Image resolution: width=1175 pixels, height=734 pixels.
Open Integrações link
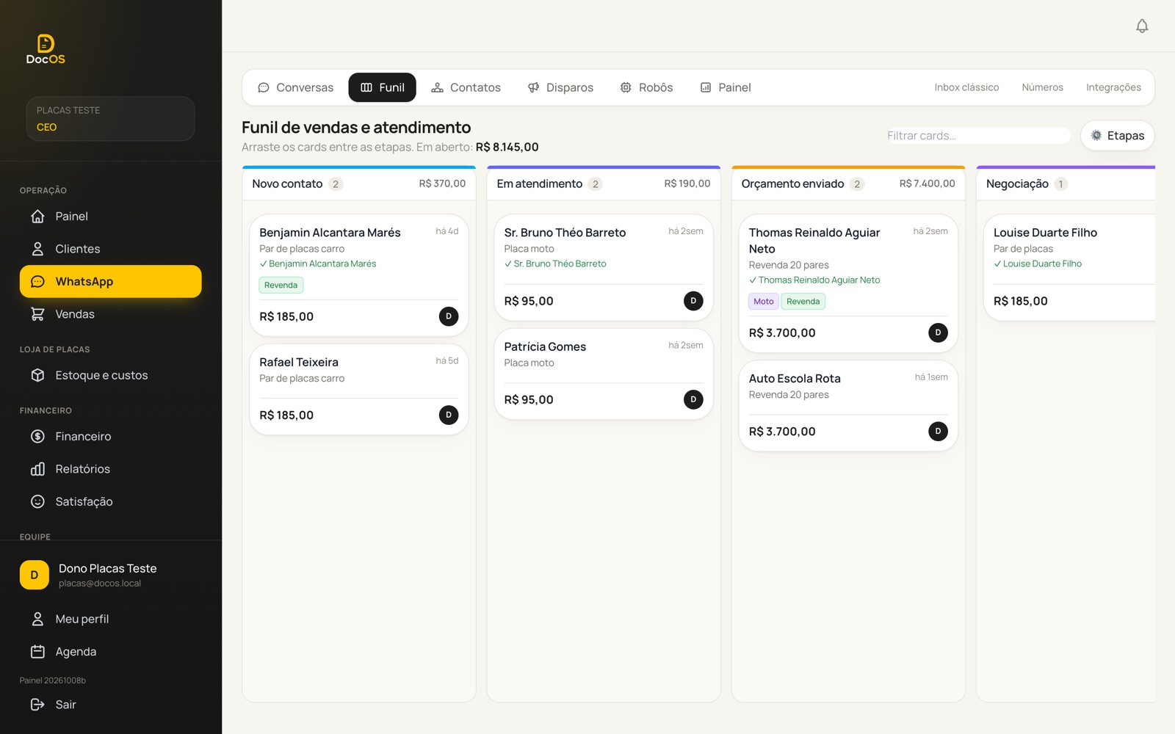pyautogui.click(x=1113, y=87)
